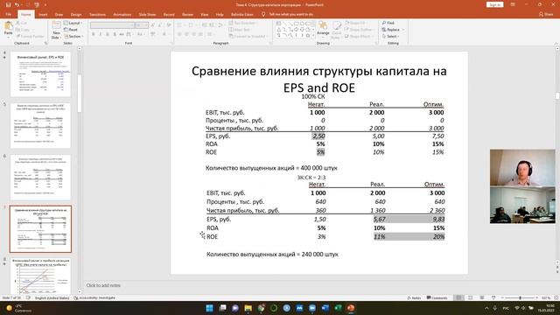Open Section dropdown
The width and height of the screenshot is (560, 315).
73,37
